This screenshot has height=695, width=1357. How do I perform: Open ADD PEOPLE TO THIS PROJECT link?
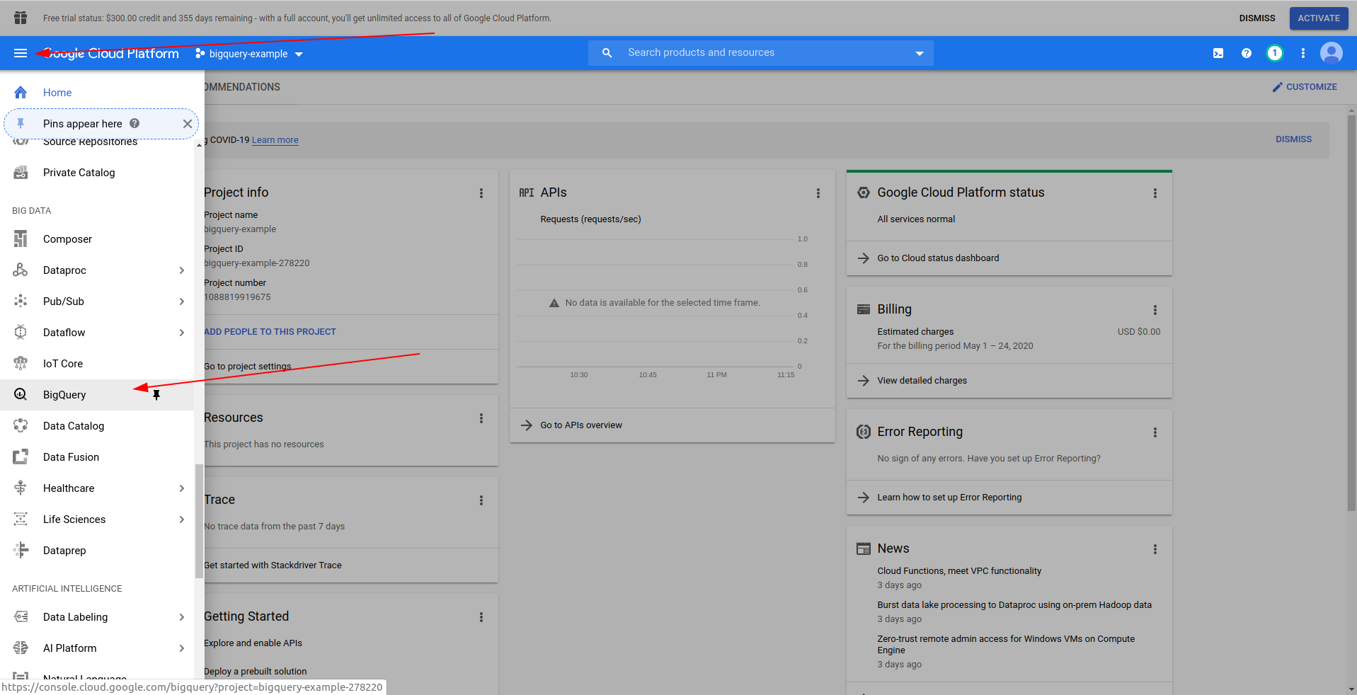pos(270,332)
